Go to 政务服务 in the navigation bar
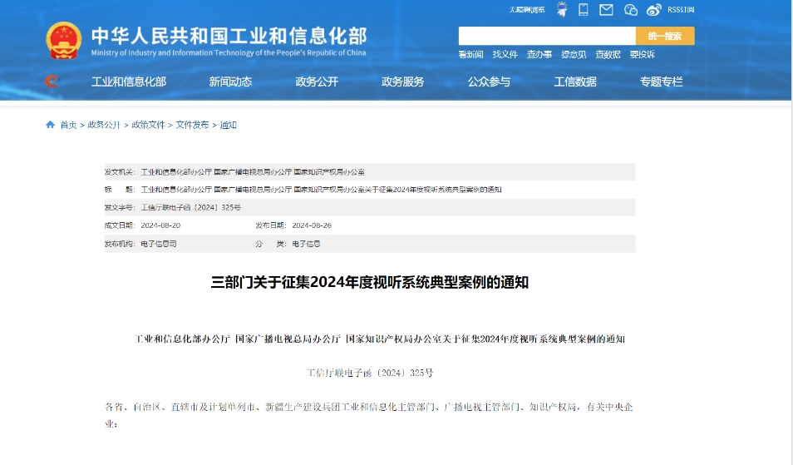 pos(403,82)
